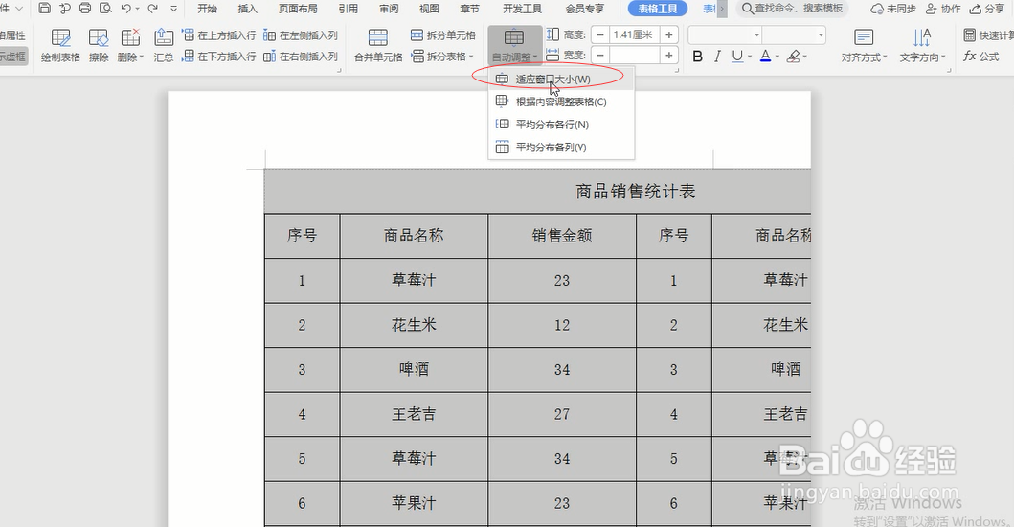Apply the highlight color pen
Image resolution: width=1014 pixels, height=527 pixels.
[794, 57]
